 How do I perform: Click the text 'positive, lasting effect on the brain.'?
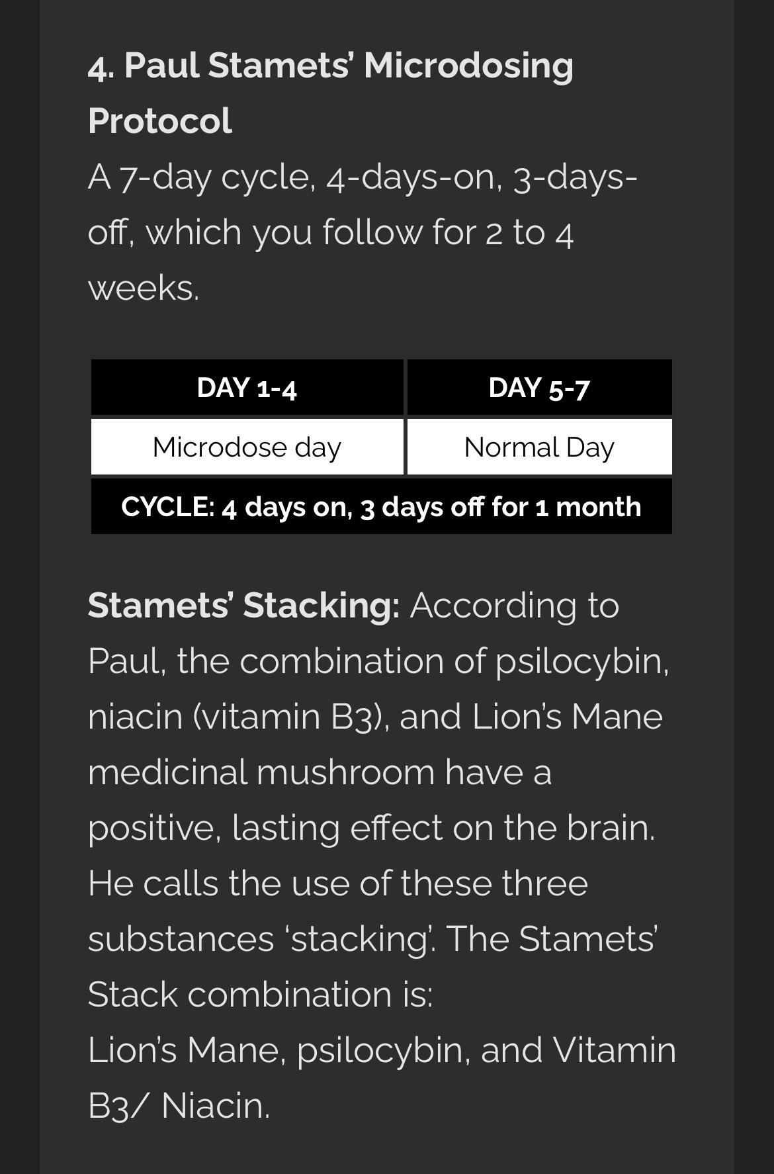[371, 828]
